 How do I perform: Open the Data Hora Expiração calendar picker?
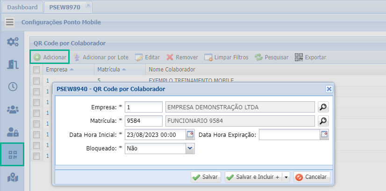(324, 135)
